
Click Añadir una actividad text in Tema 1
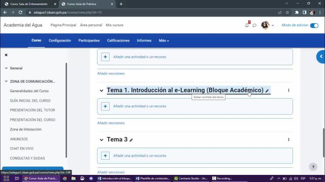point(140,106)
